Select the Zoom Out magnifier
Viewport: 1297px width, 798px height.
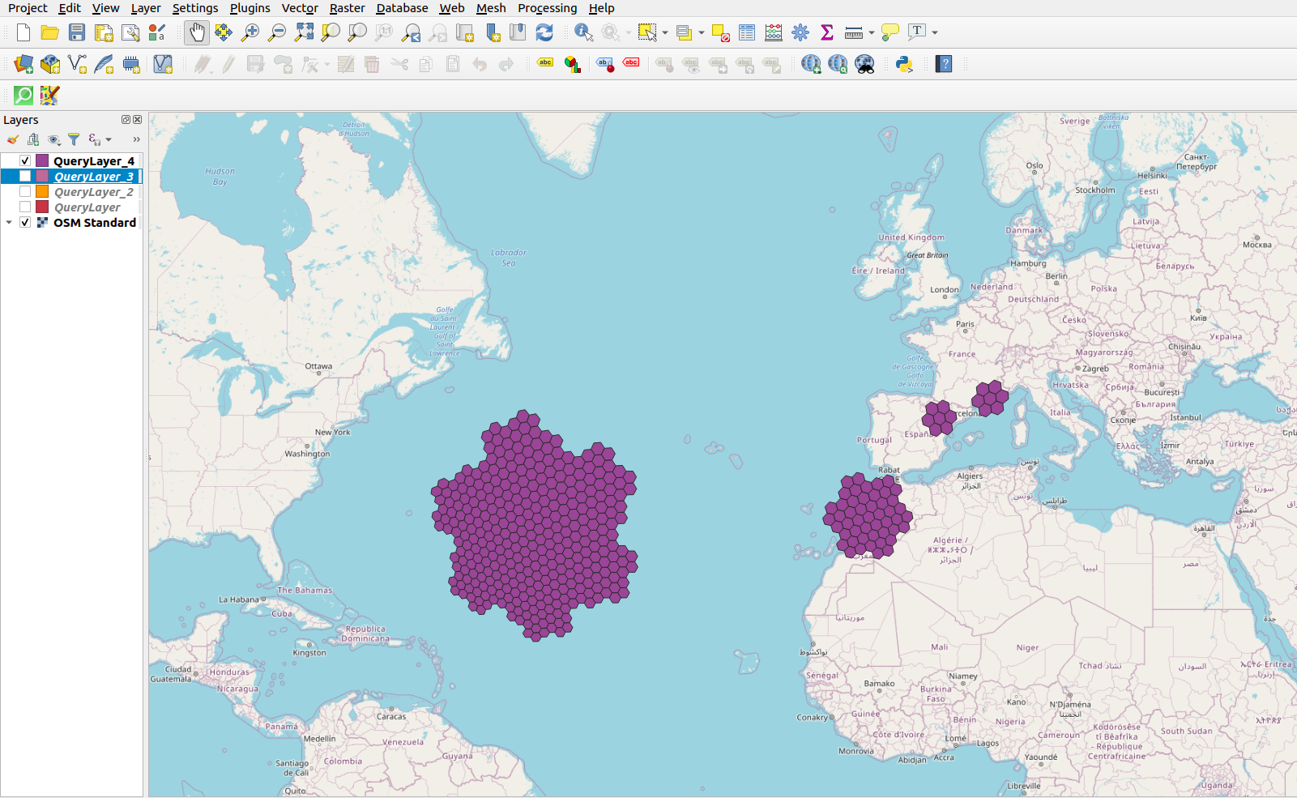coord(277,32)
